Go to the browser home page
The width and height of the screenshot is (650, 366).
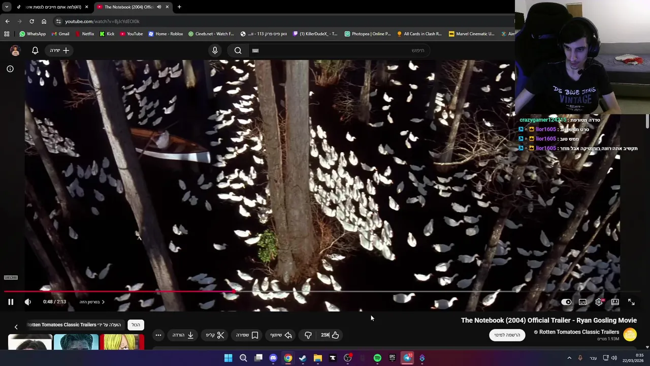(44, 21)
